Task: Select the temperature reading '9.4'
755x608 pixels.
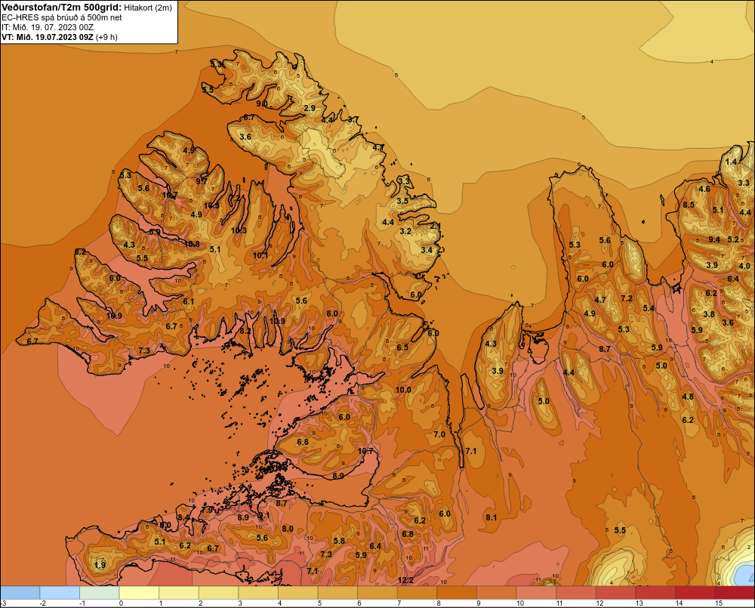Action: click(x=714, y=239)
